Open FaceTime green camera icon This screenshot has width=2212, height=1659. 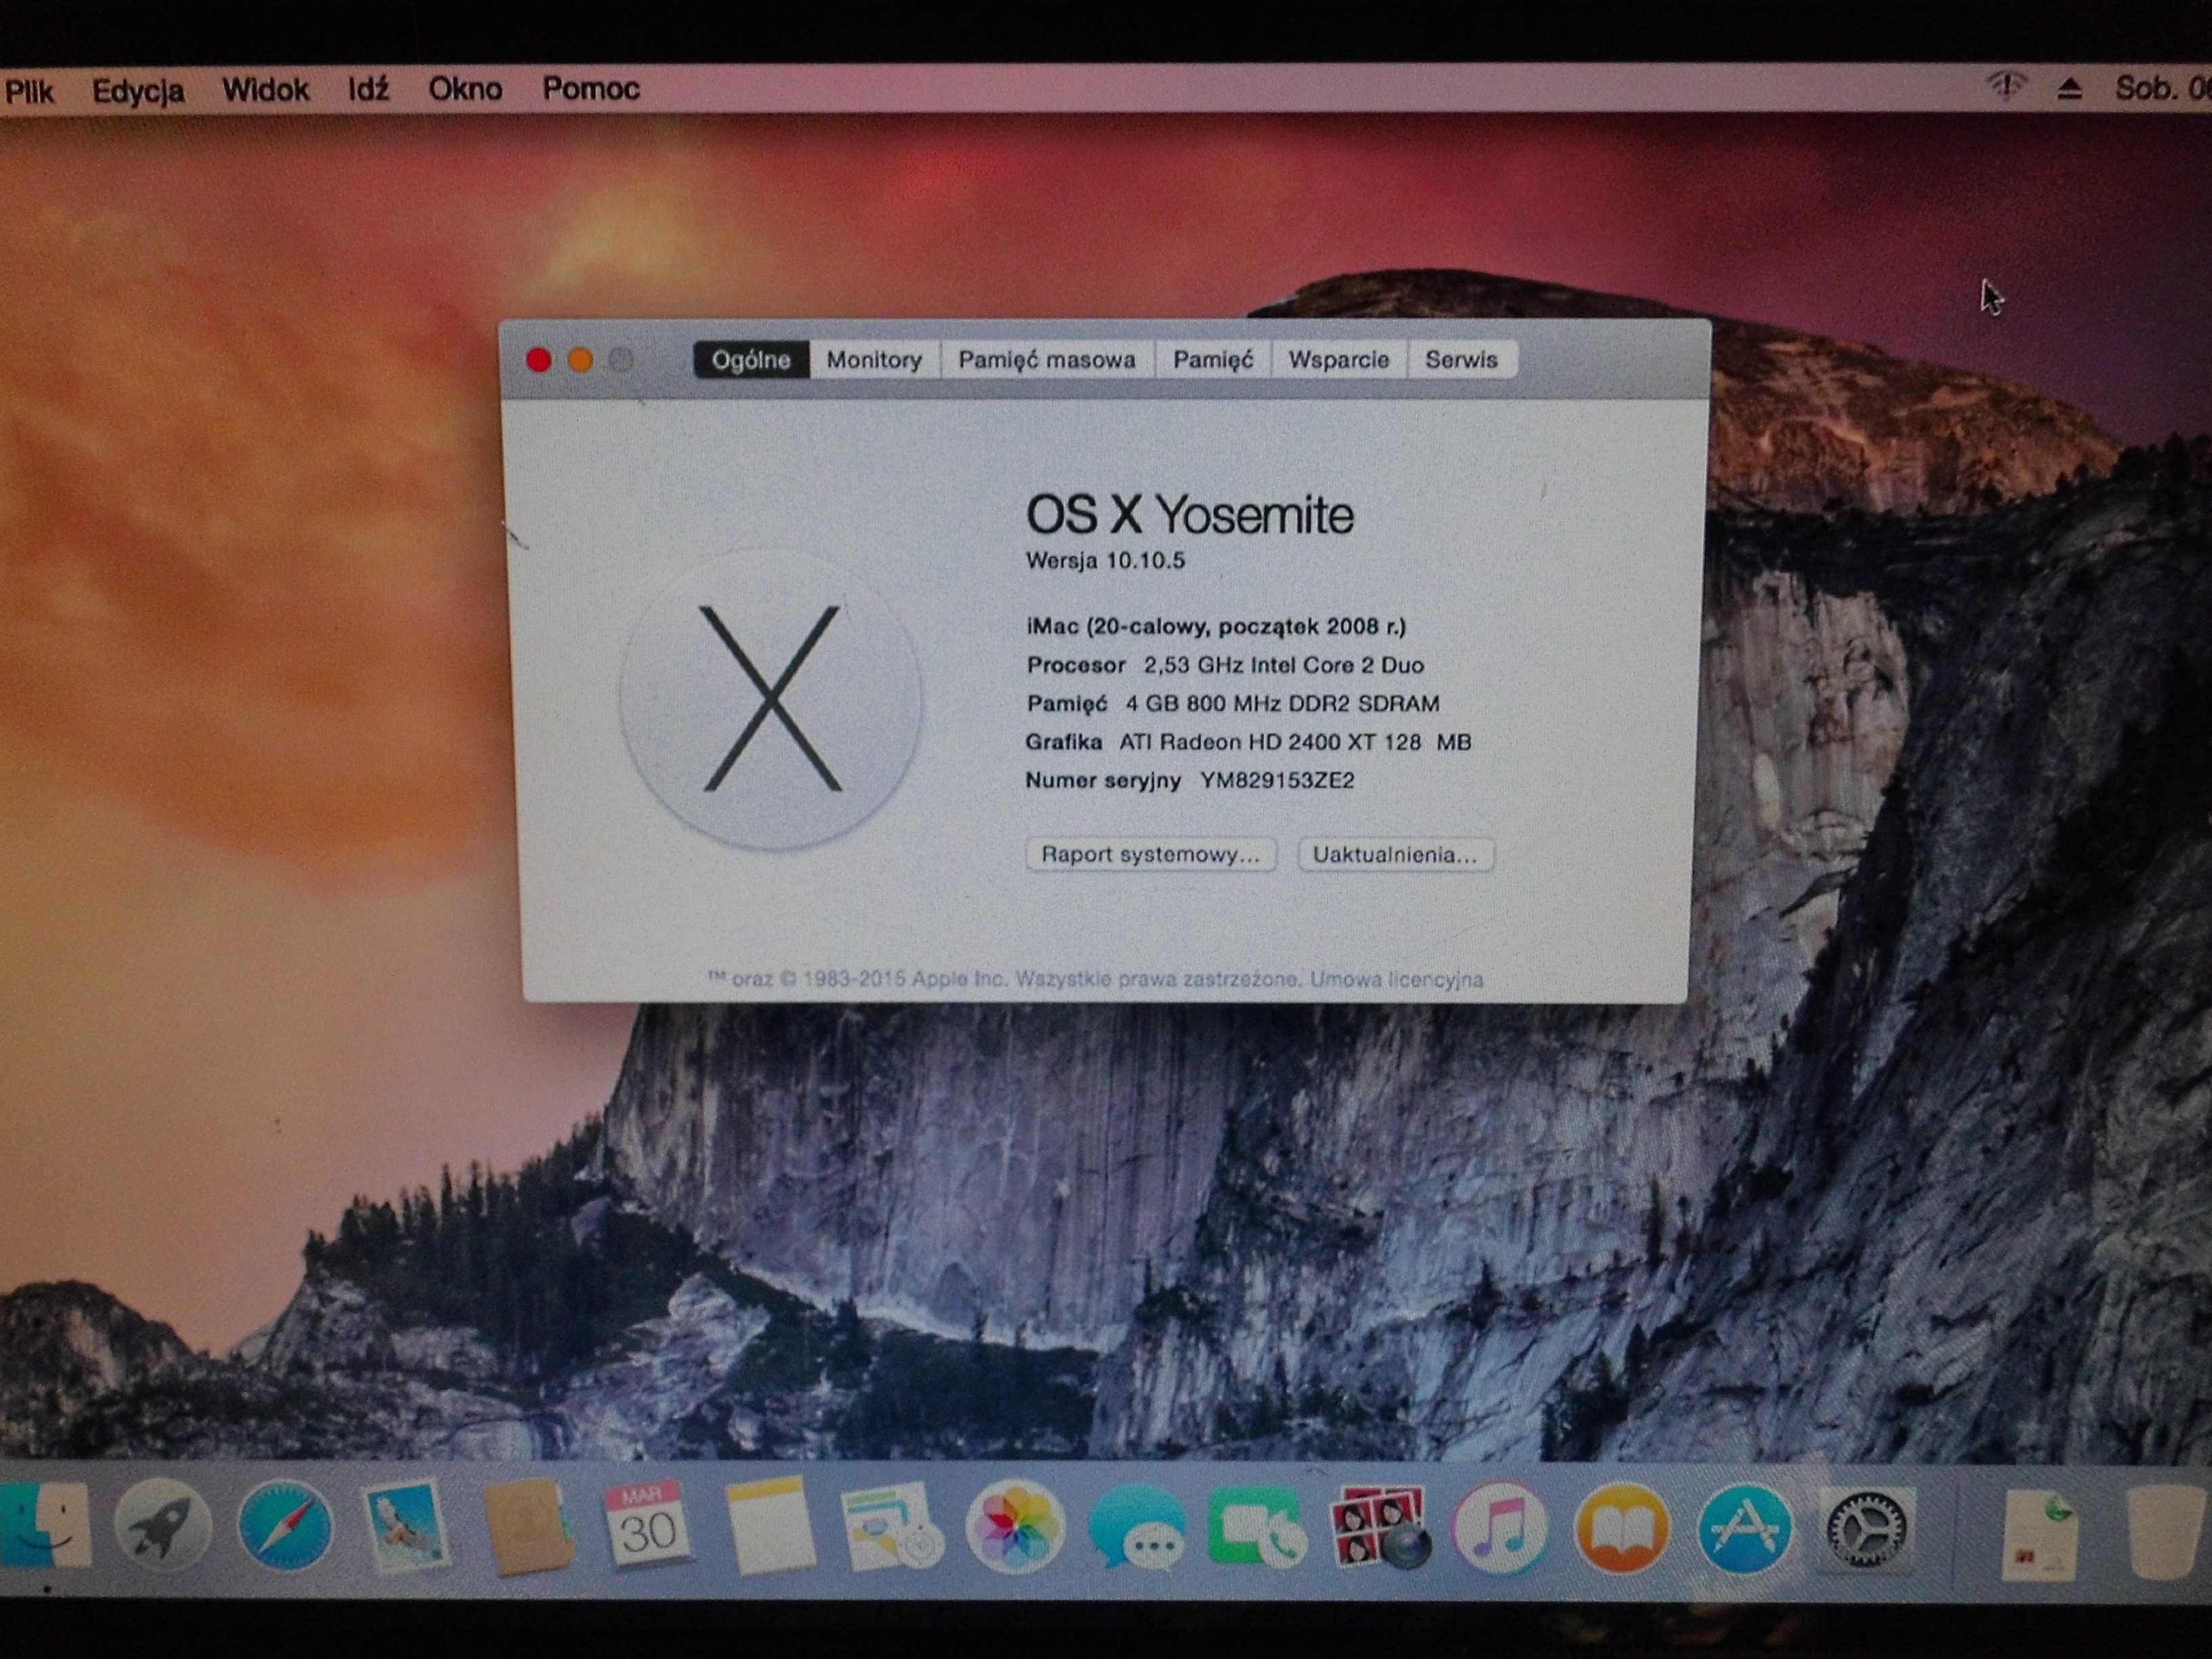click(1256, 1527)
